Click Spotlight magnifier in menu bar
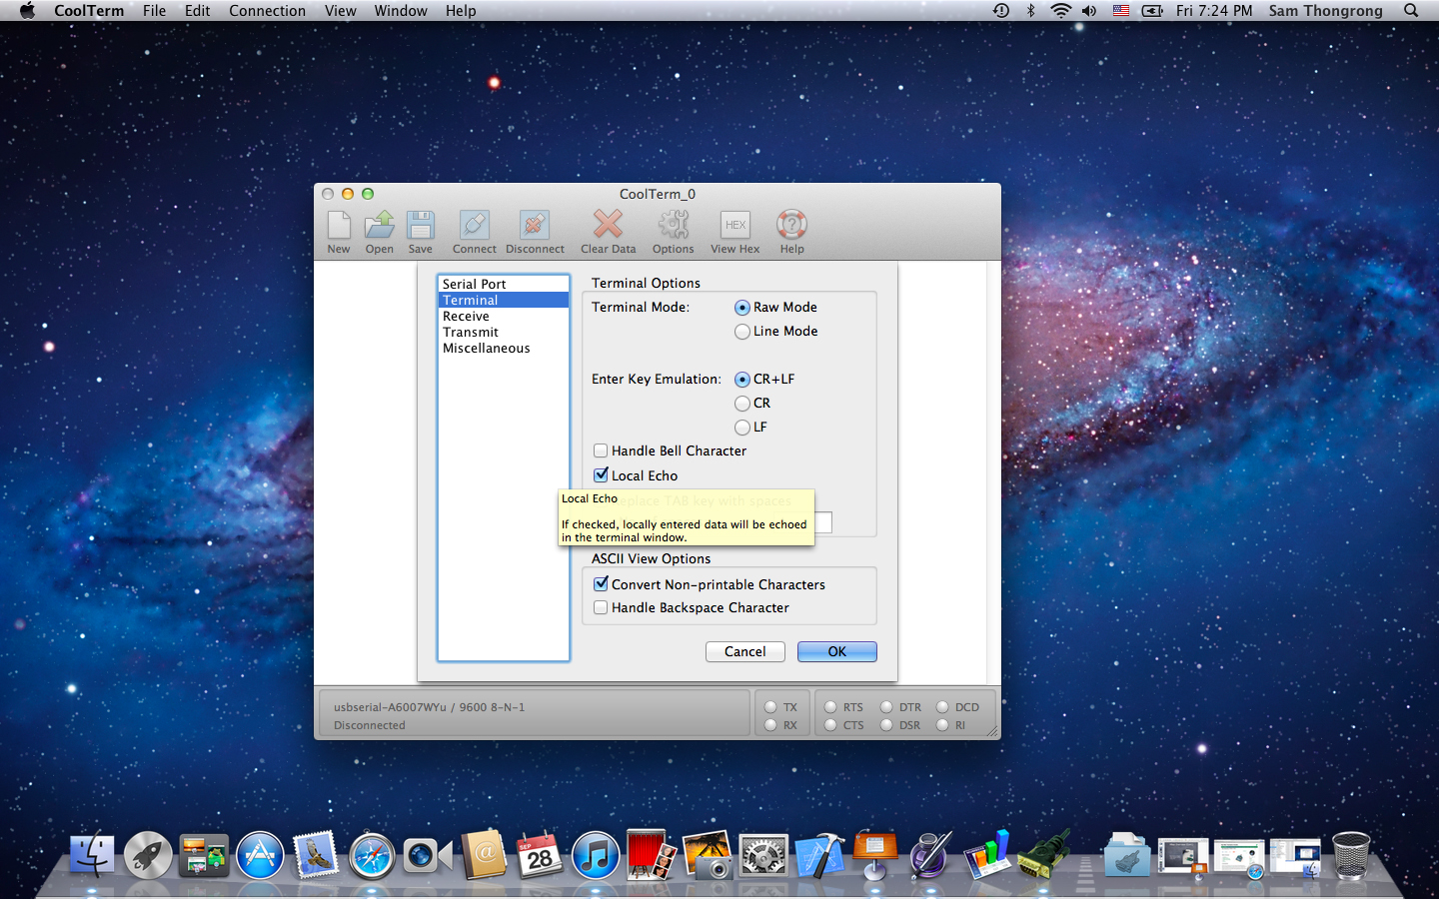The image size is (1439, 899). [x=1411, y=11]
